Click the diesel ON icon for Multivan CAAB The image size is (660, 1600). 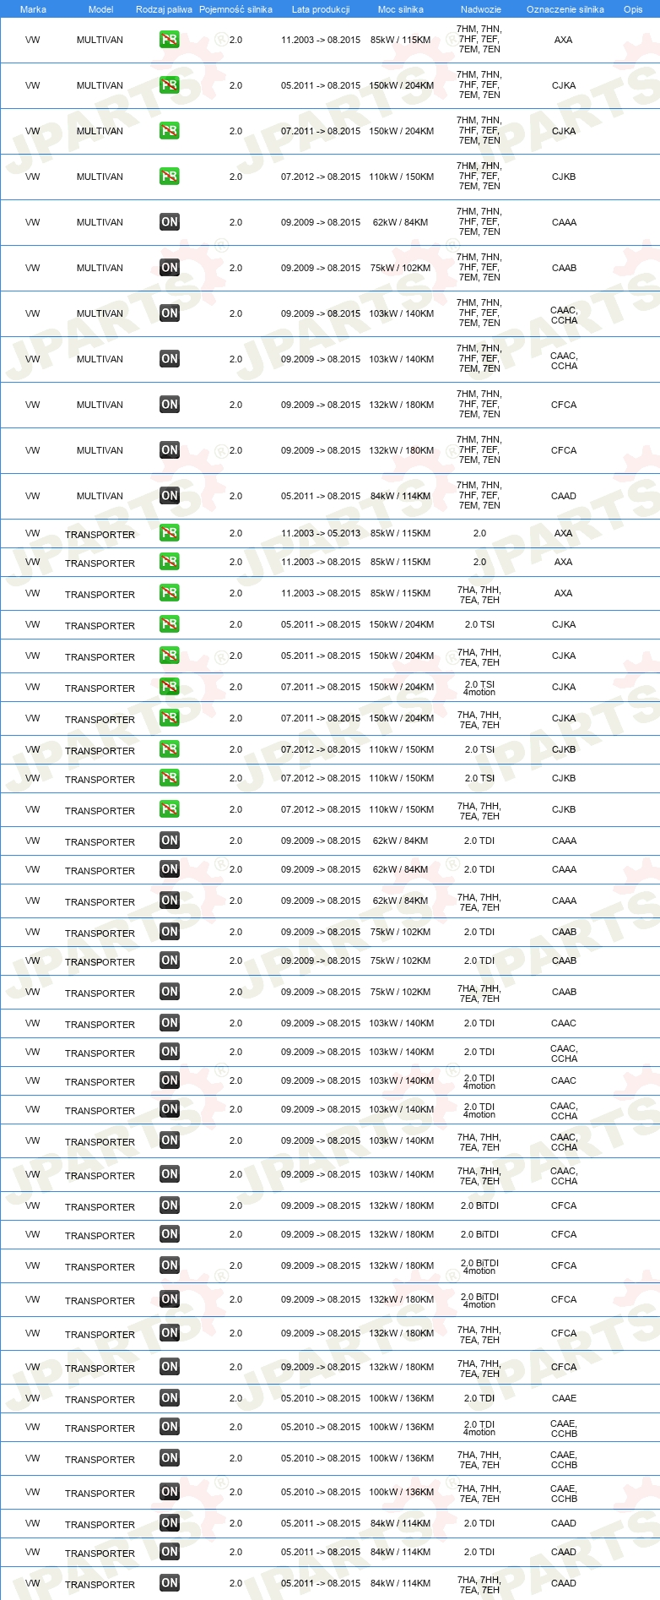click(x=170, y=268)
